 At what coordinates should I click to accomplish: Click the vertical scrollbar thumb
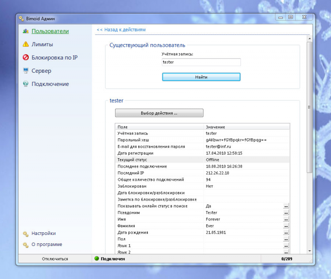tap(309, 107)
